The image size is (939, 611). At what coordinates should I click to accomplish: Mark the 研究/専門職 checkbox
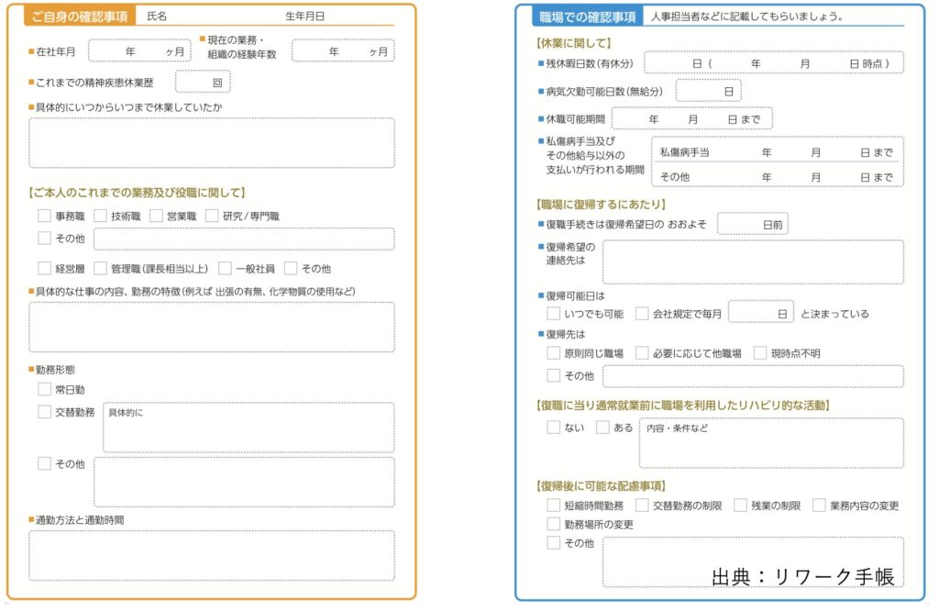[x=212, y=217]
